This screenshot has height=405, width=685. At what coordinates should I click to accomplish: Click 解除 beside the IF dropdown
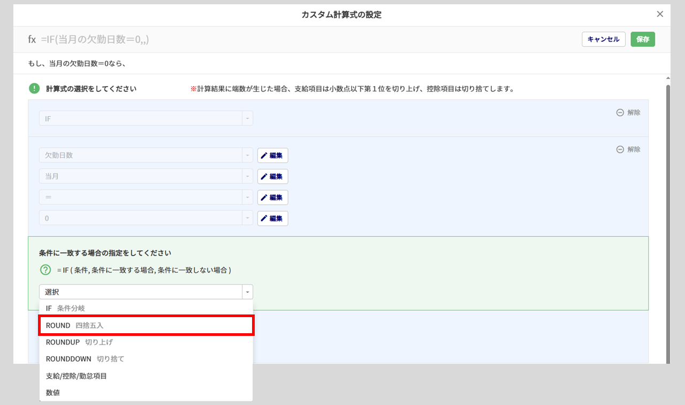(x=628, y=113)
